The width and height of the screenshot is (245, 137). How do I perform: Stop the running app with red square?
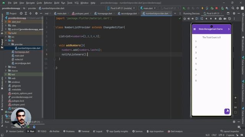coord(217,8)
